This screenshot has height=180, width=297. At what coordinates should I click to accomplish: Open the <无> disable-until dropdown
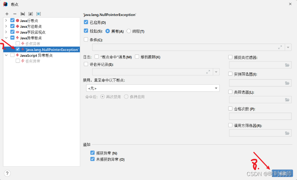tap(153, 88)
